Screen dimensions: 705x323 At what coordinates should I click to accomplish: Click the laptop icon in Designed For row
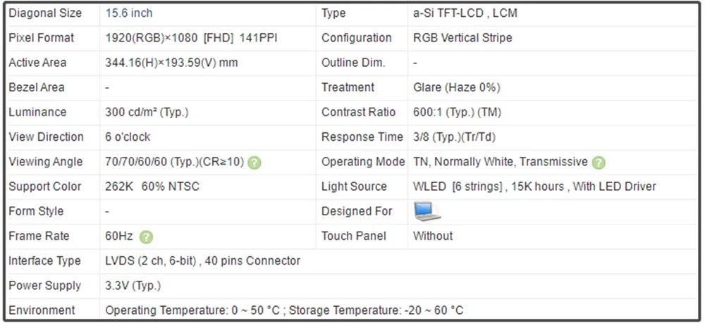tap(427, 211)
